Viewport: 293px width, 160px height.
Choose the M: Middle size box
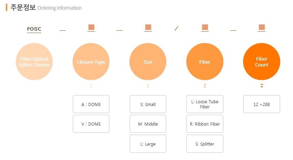[x=148, y=124]
